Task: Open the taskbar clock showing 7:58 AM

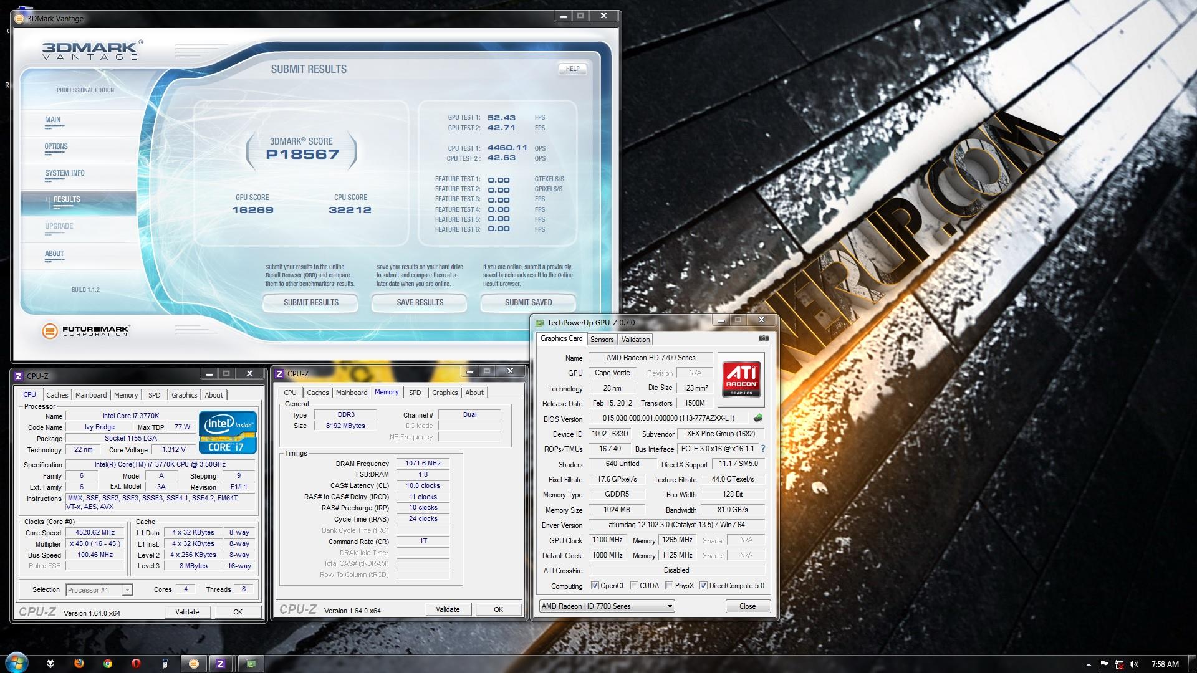Action: point(1165,664)
